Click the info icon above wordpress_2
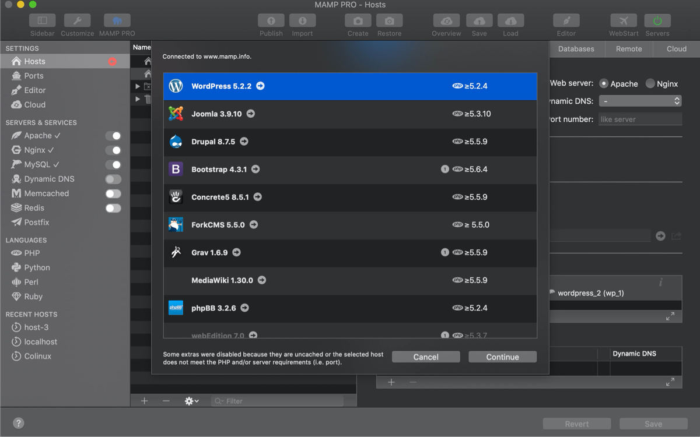 pos(661,283)
